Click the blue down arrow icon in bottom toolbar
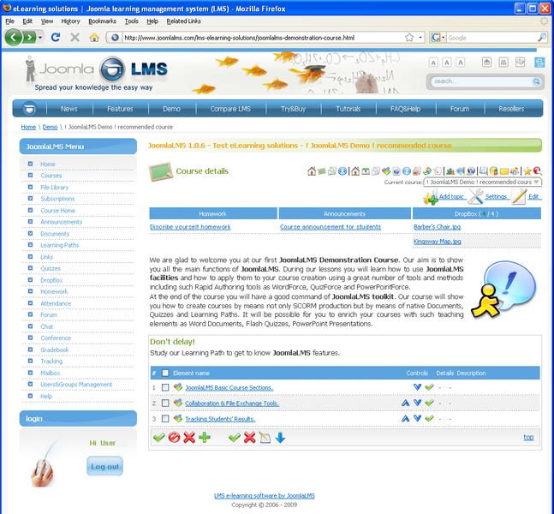 click(280, 438)
